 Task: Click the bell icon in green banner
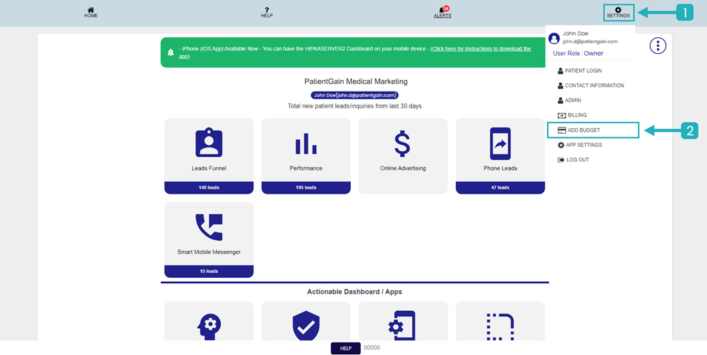pyautogui.click(x=171, y=52)
